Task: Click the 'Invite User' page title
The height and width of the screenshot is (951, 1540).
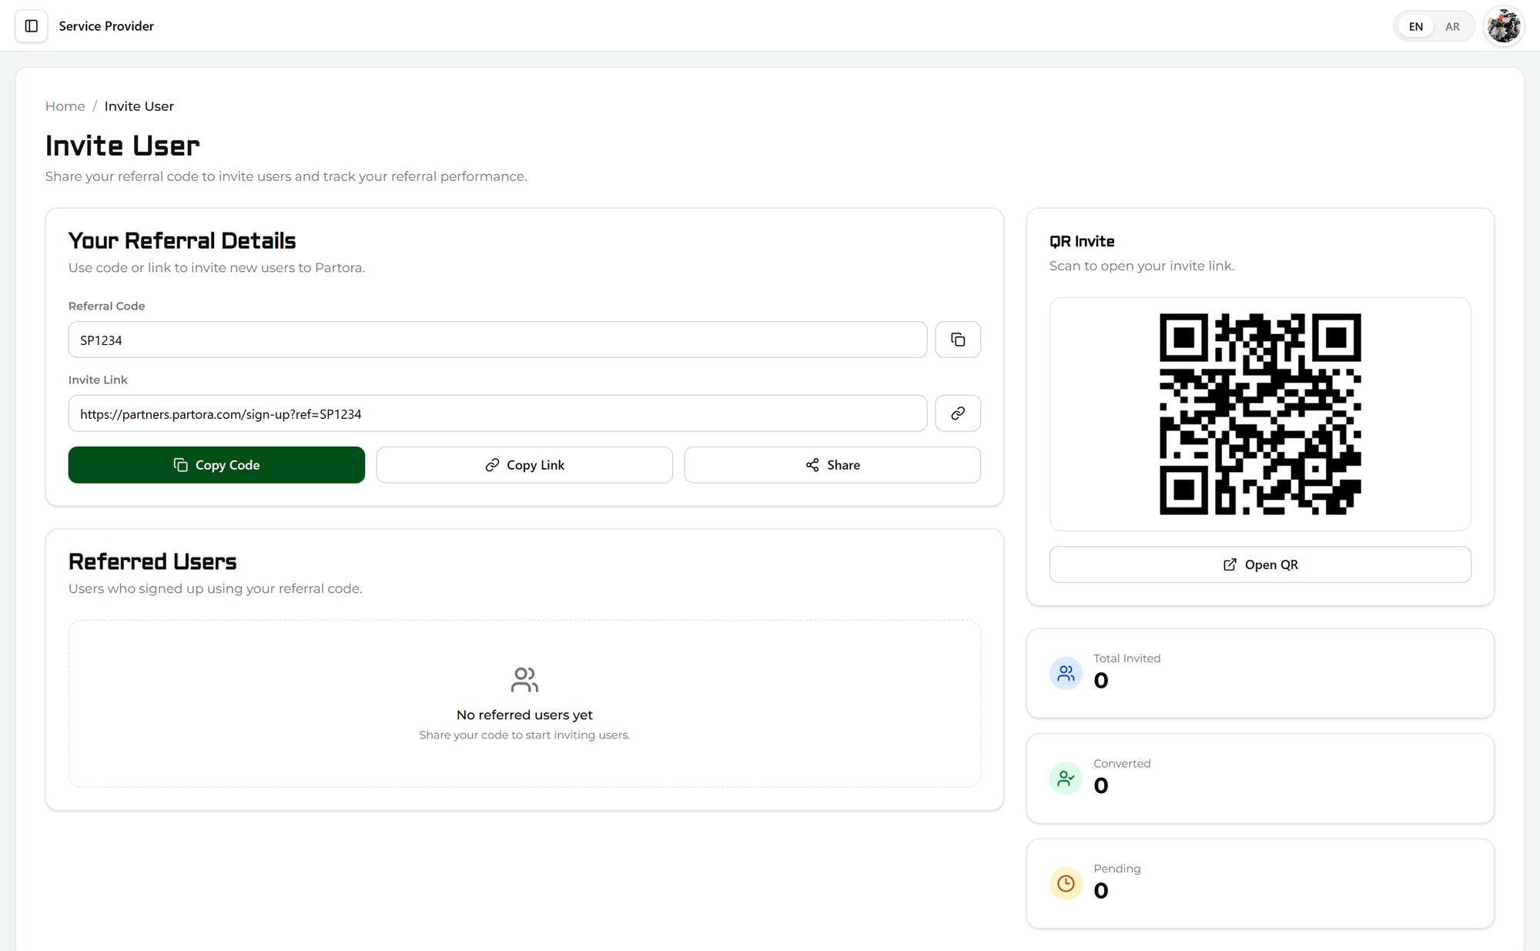Action: click(122, 146)
